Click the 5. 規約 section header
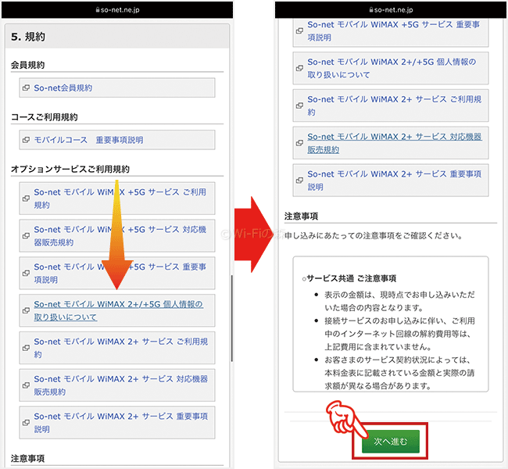Viewport: 508px width, 469px height. click(117, 36)
